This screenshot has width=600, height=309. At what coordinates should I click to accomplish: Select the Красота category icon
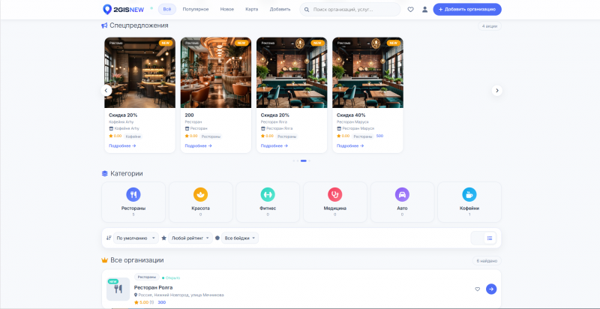point(200,194)
